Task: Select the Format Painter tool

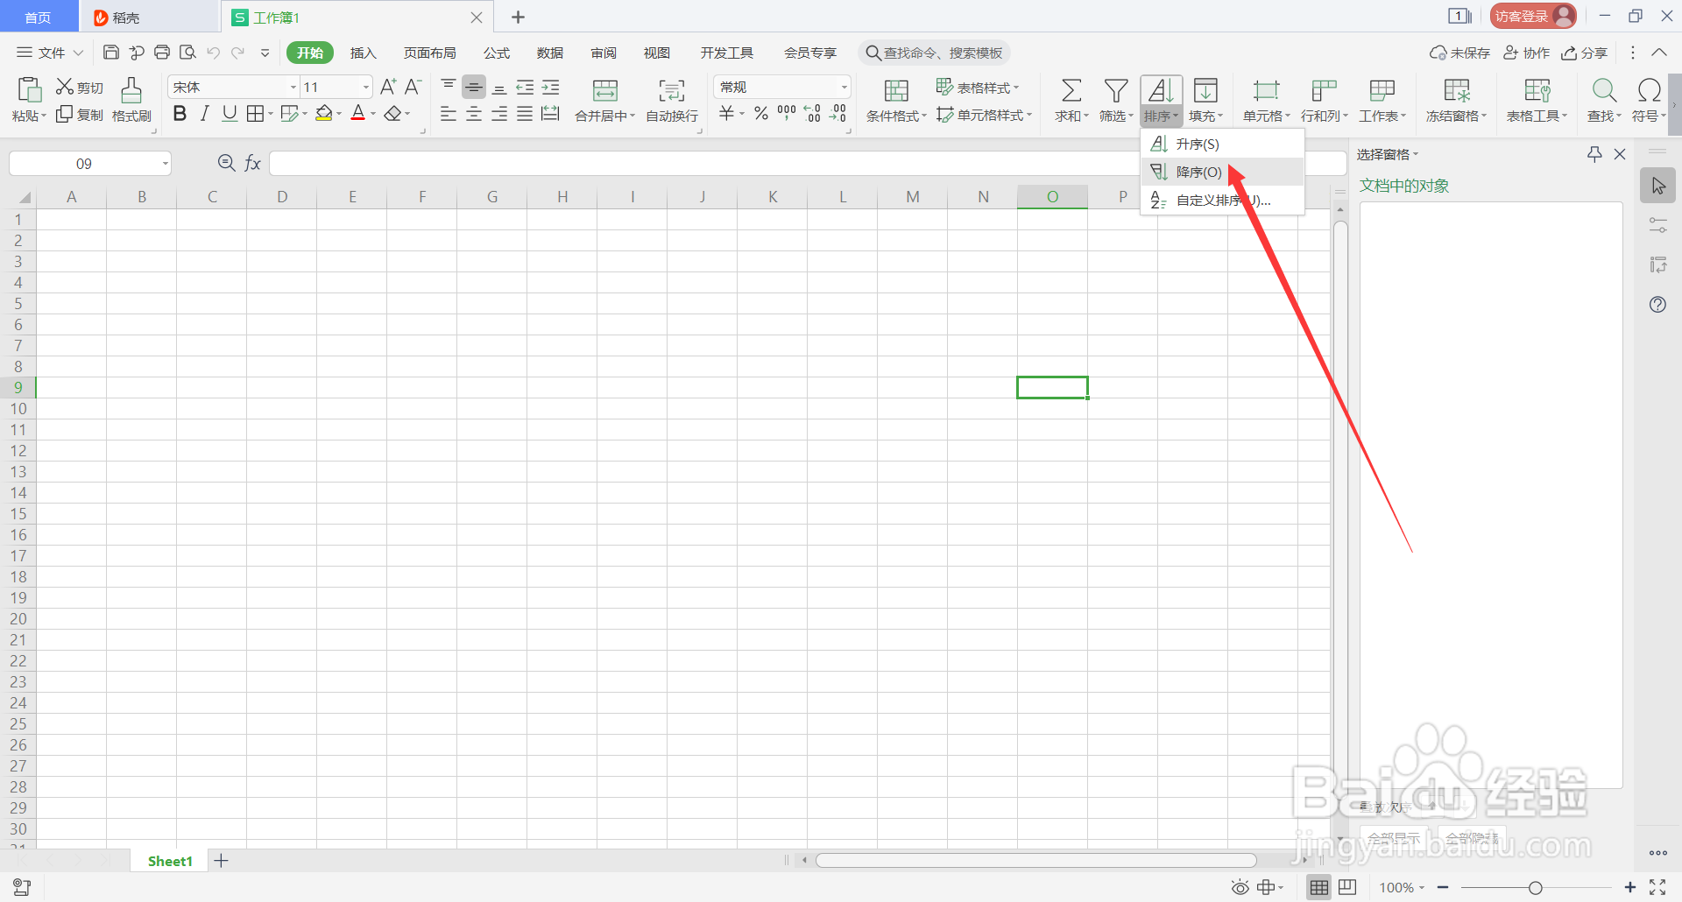Action: [131, 99]
